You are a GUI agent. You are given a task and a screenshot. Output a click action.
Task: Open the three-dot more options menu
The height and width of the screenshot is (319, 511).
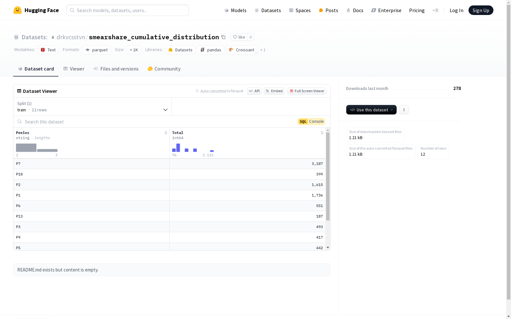[x=404, y=110]
